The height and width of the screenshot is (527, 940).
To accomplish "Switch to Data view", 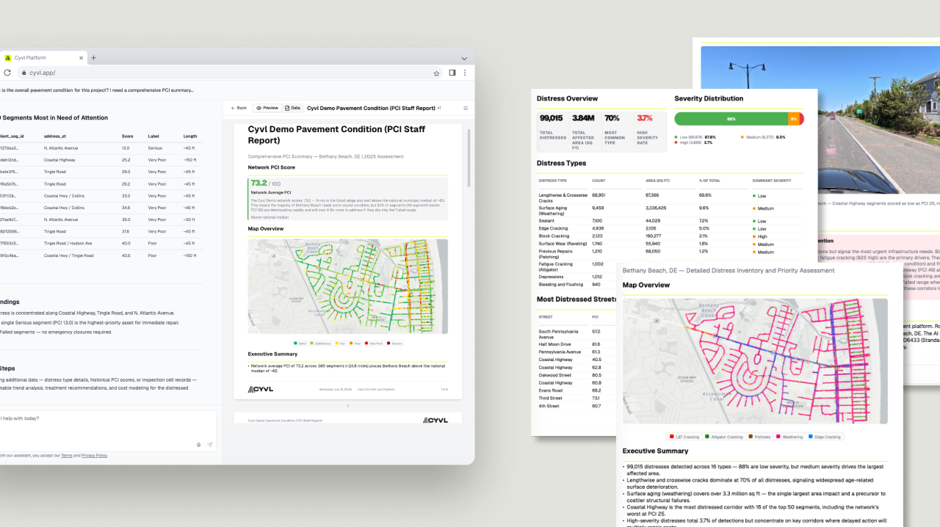I will 292,108.
